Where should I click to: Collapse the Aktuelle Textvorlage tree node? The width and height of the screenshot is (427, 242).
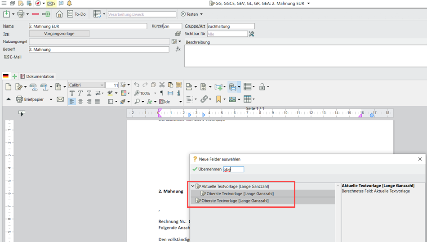pos(193,186)
